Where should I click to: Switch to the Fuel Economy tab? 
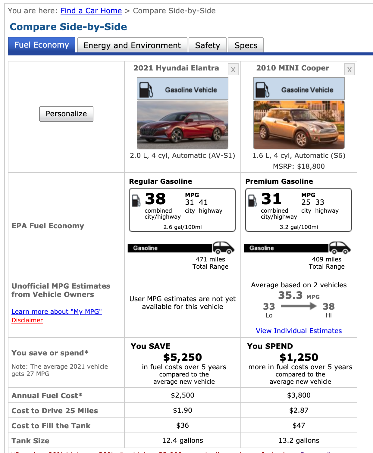click(42, 45)
